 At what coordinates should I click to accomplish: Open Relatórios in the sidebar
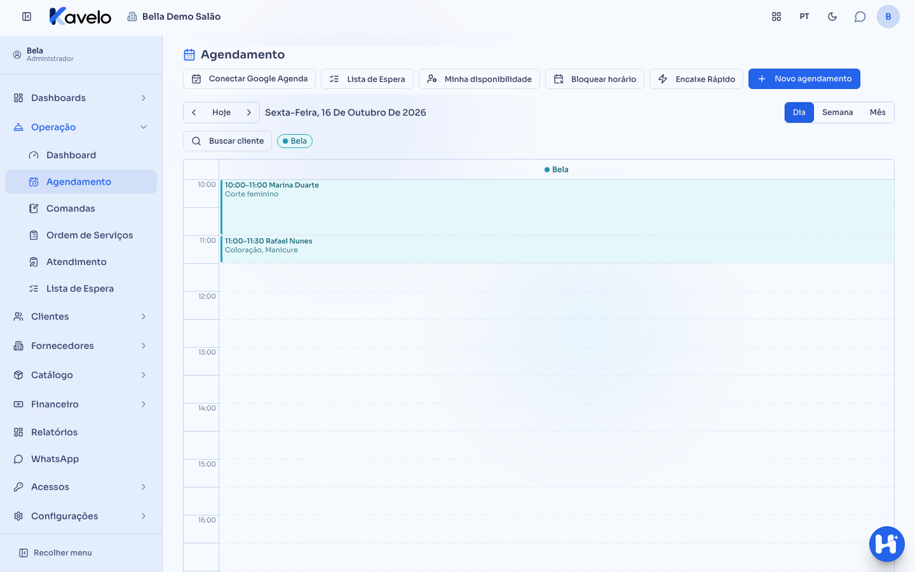(81, 432)
